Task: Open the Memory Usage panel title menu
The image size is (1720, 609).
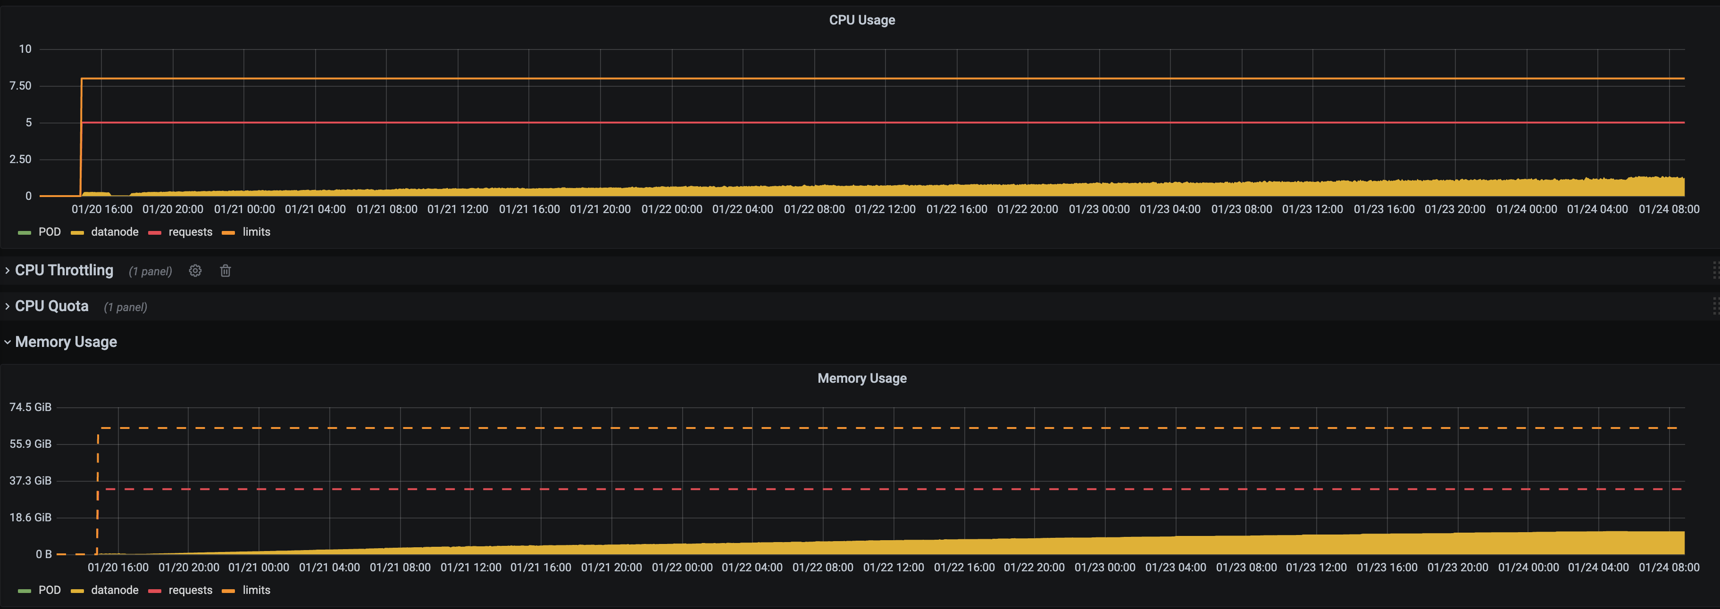Action: click(861, 378)
